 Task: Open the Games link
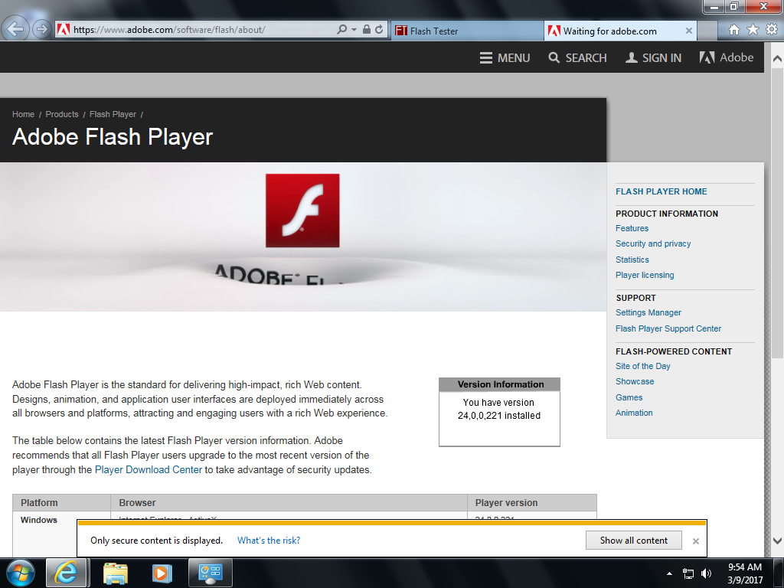tap(629, 397)
